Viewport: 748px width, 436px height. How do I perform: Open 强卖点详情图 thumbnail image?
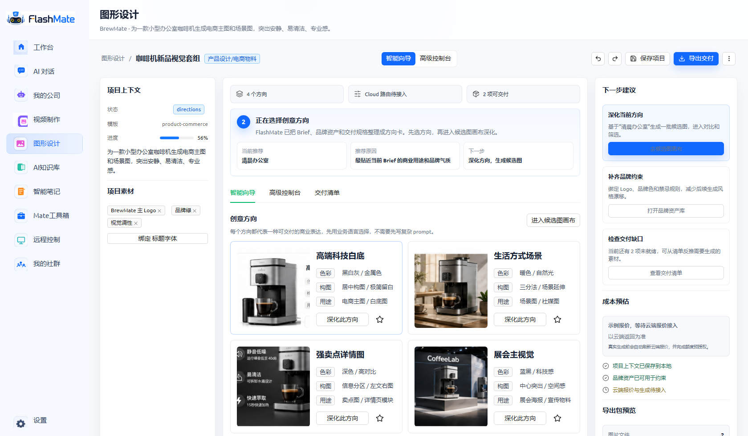(x=273, y=387)
